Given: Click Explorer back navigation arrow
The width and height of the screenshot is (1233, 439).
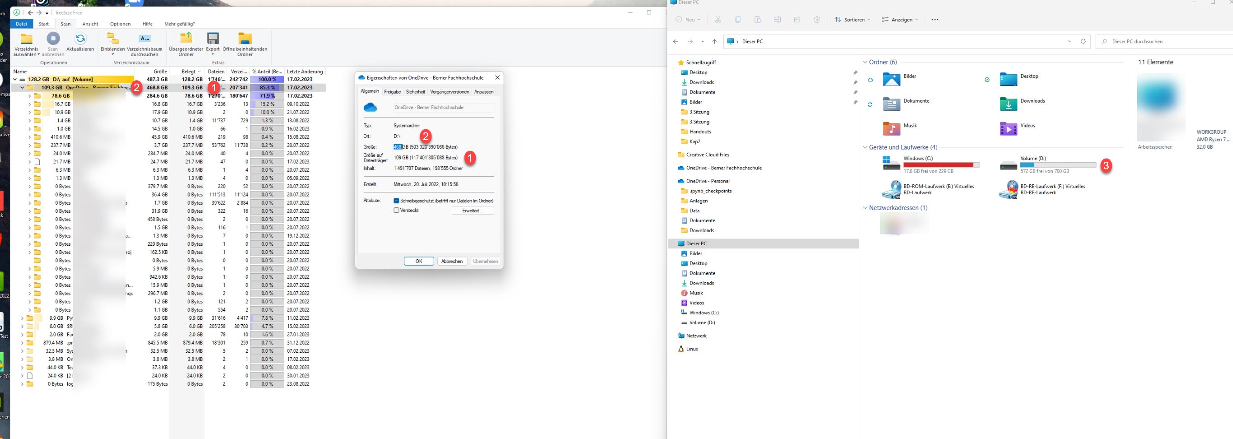Looking at the screenshot, I should click(675, 42).
